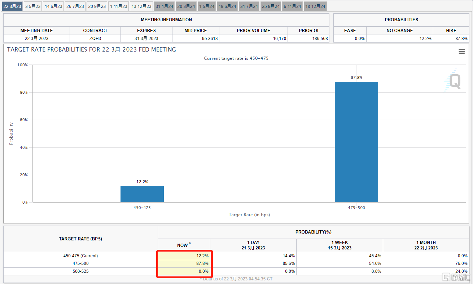Select the 475-500 row label in the table
This screenshot has height=284, width=473.
[80, 263]
